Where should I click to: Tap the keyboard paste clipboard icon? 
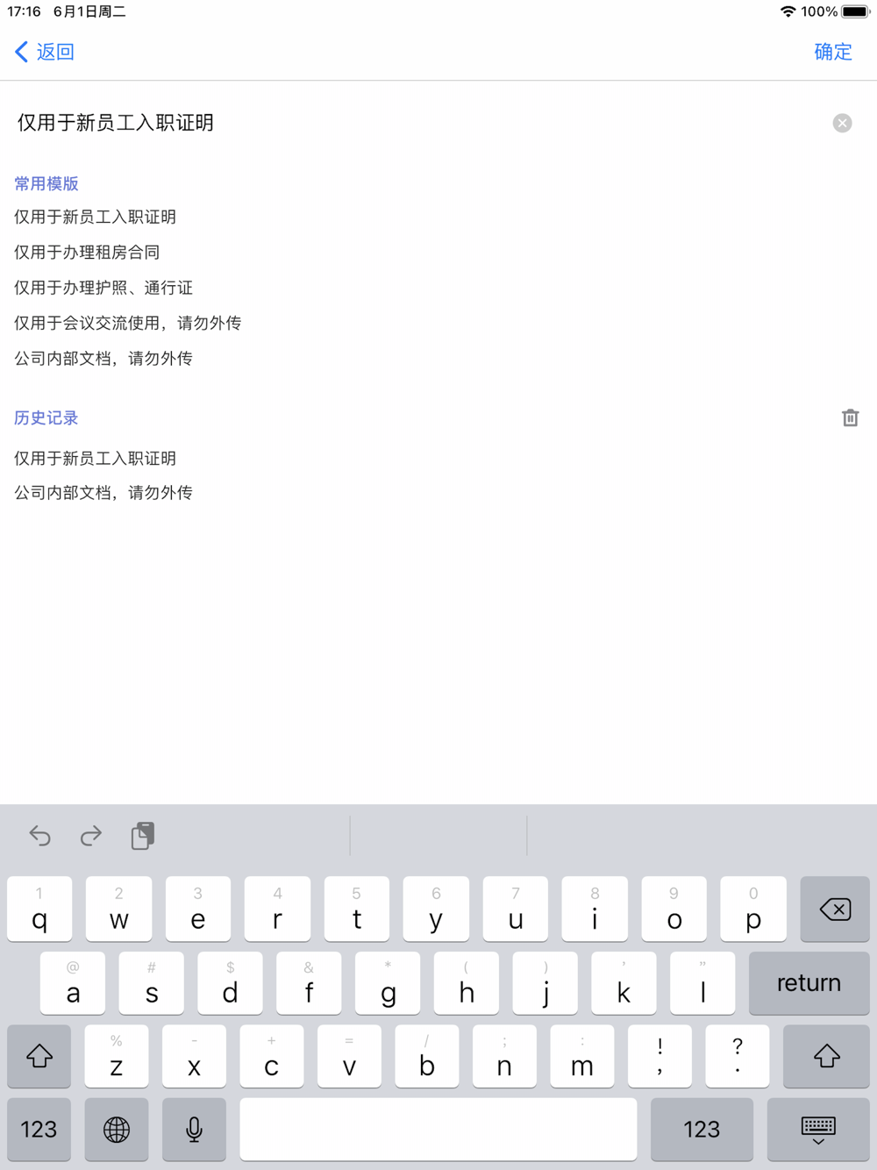coord(142,836)
